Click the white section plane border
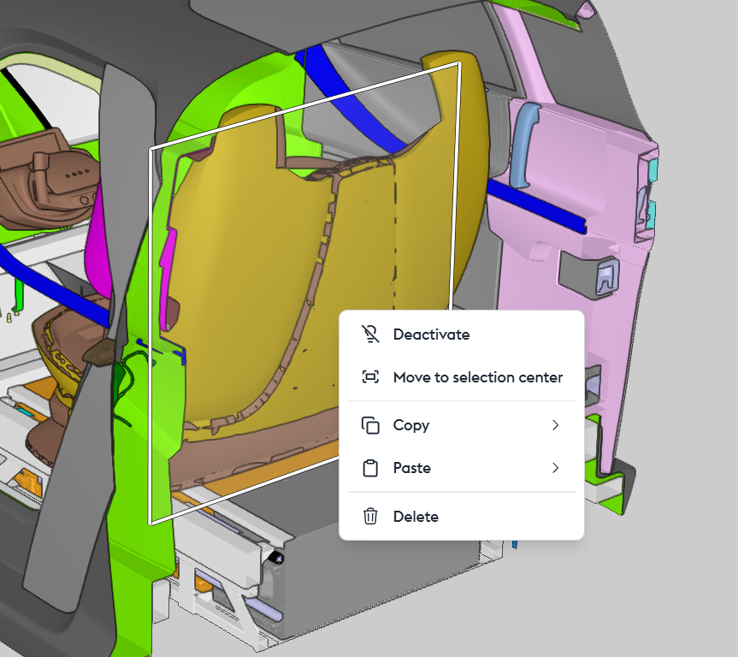The image size is (738, 657). (x=151, y=342)
